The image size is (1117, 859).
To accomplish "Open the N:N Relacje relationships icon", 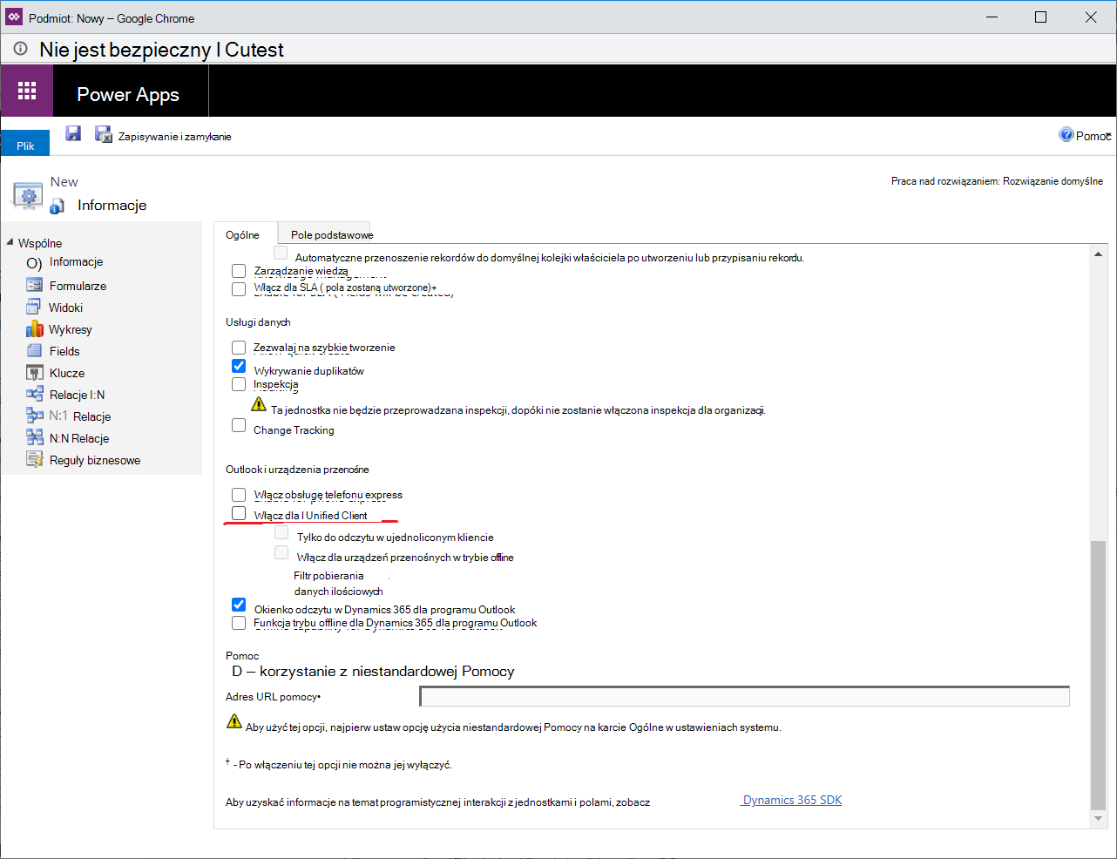I will [34, 437].
